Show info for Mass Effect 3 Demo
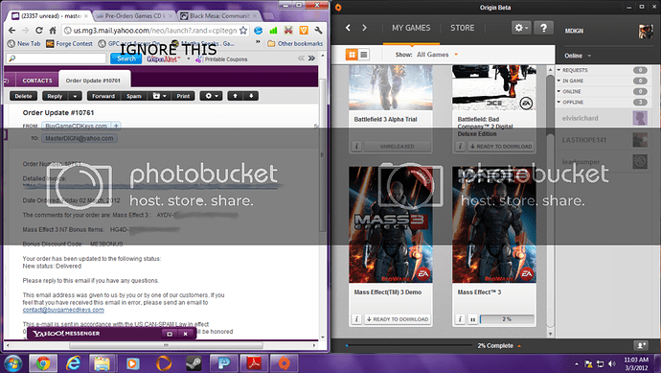 coord(356,319)
